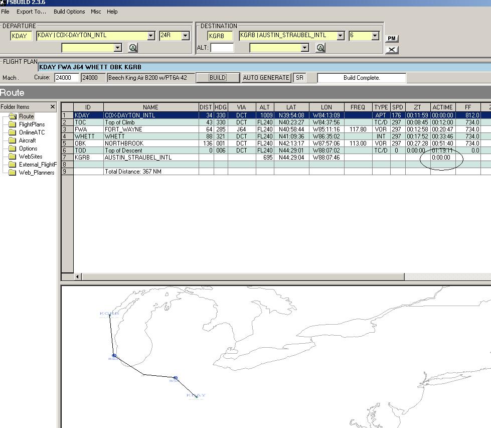Click the WebSites folder icon
Screen dimensions: 491x428
pos(13,157)
